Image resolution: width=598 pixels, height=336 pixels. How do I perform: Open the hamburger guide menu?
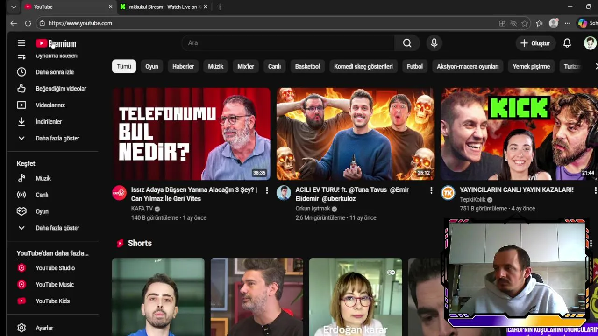21,43
